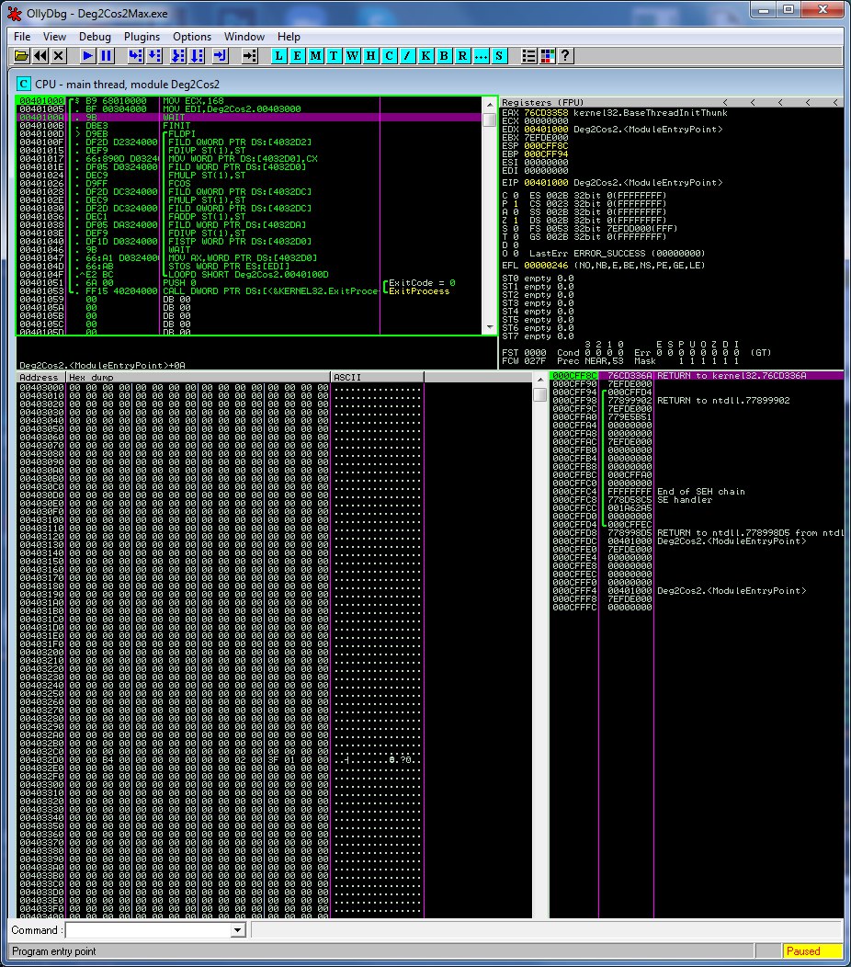
Task: Click the leftmost arrow in Registers header
Action: tap(725, 102)
